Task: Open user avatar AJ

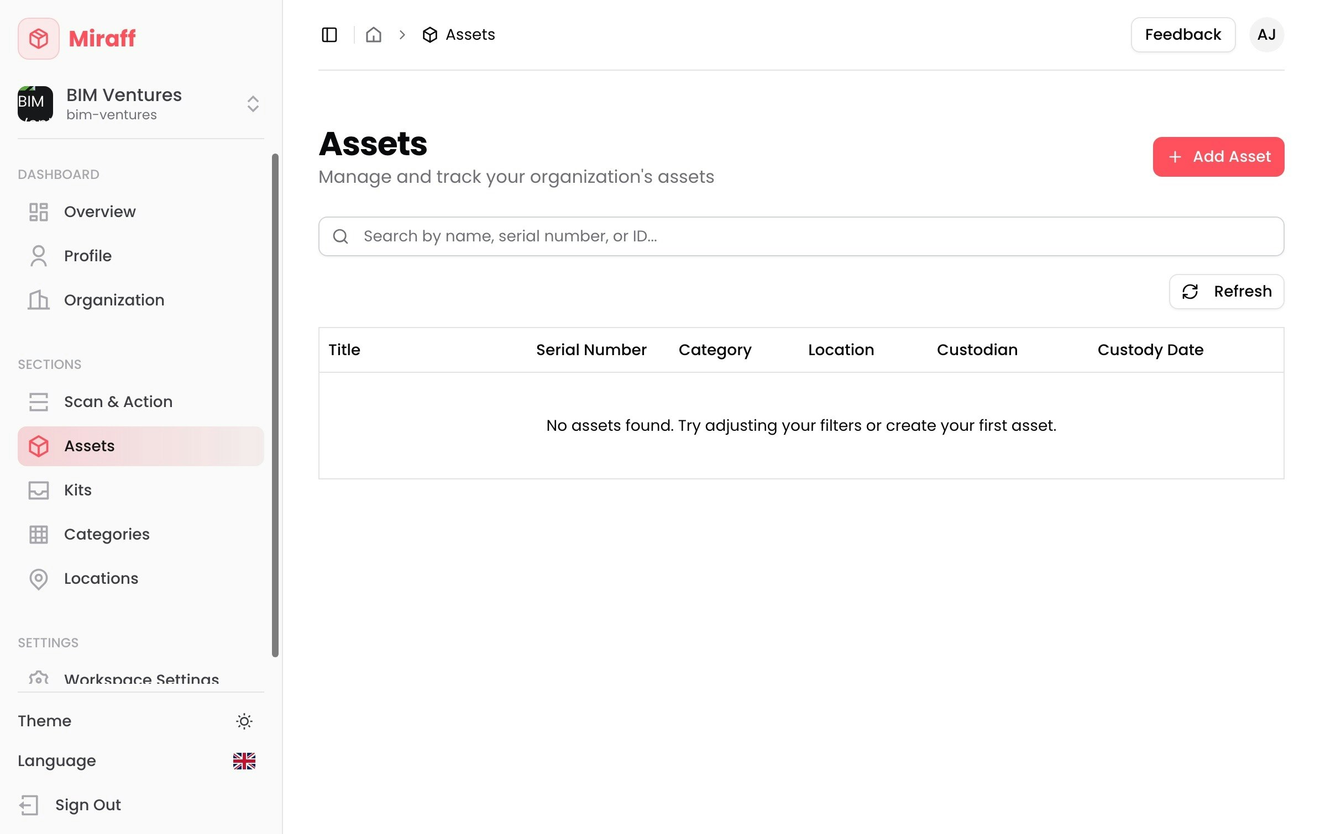Action: (1266, 35)
